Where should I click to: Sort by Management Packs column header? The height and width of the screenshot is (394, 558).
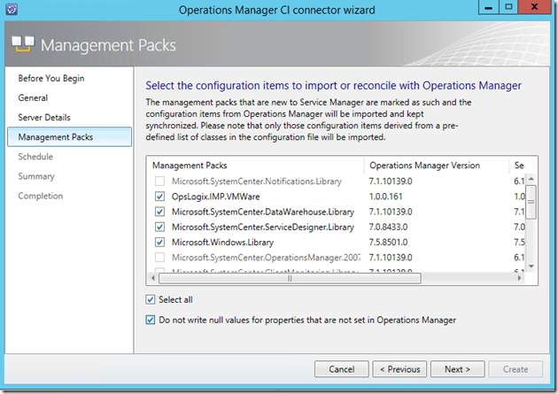coord(255,166)
